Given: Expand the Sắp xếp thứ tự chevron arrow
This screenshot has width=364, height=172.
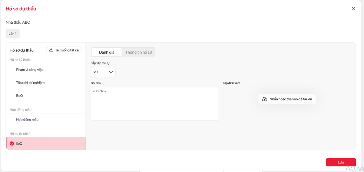Looking at the screenshot, I should 111,72.
